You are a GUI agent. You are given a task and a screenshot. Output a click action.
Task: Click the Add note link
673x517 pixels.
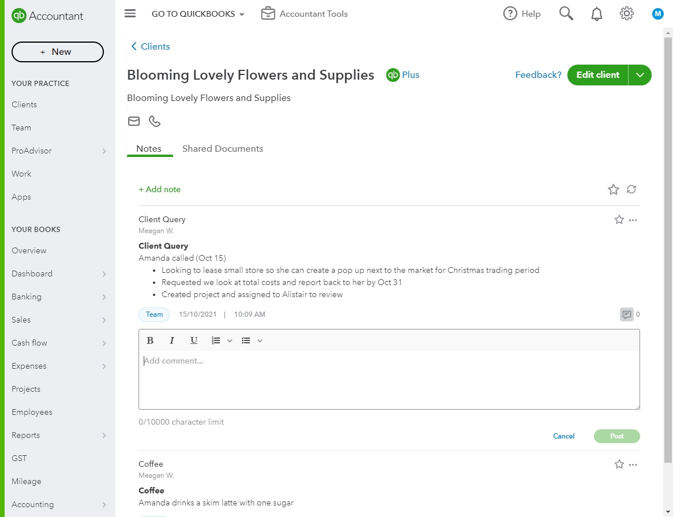(159, 189)
